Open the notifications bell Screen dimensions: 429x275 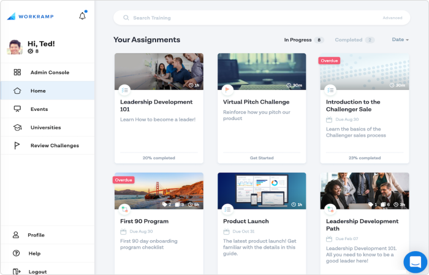click(x=82, y=16)
